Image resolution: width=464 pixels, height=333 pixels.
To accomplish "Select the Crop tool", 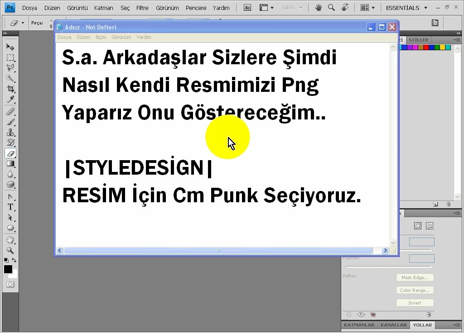I will pos(10,89).
